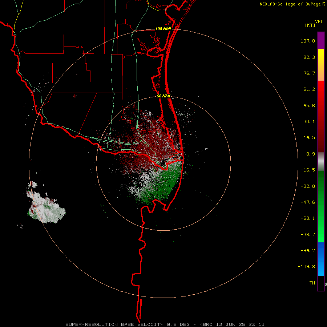The width and height of the screenshot is (327, 327).
Task: Pick the blue segment of color bar
Action: (321, 259)
